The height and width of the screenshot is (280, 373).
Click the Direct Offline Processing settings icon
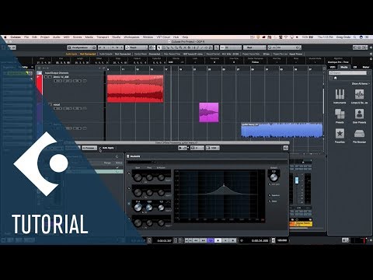[286, 148]
